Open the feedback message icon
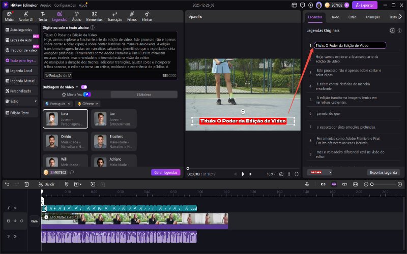Image resolution: width=407 pixels, height=254 pixels. pos(302,5)
